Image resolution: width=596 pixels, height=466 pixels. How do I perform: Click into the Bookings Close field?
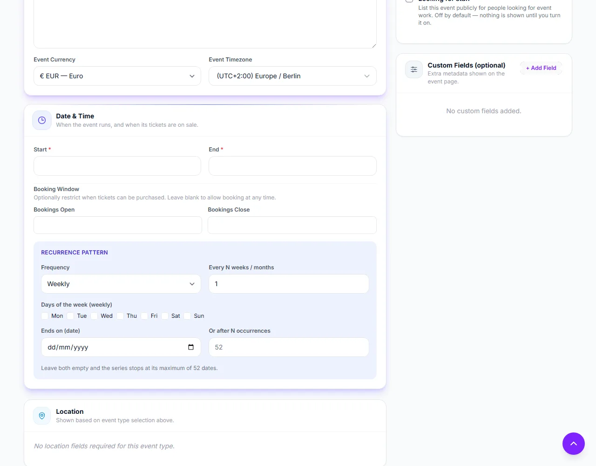click(x=292, y=225)
